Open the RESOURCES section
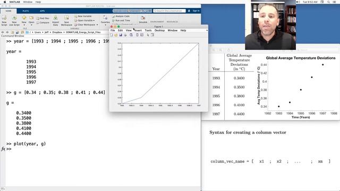Viewport: 340px width, 191px height. click(172, 22)
